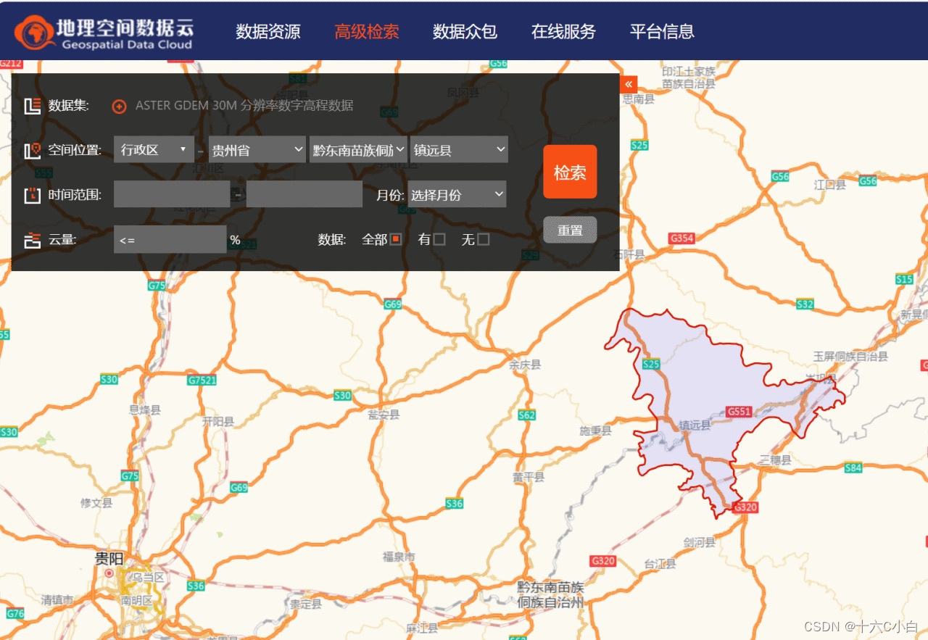Open the 镇远县 county dropdown
The height and width of the screenshot is (640, 928).
pyautogui.click(x=459, y=149)
